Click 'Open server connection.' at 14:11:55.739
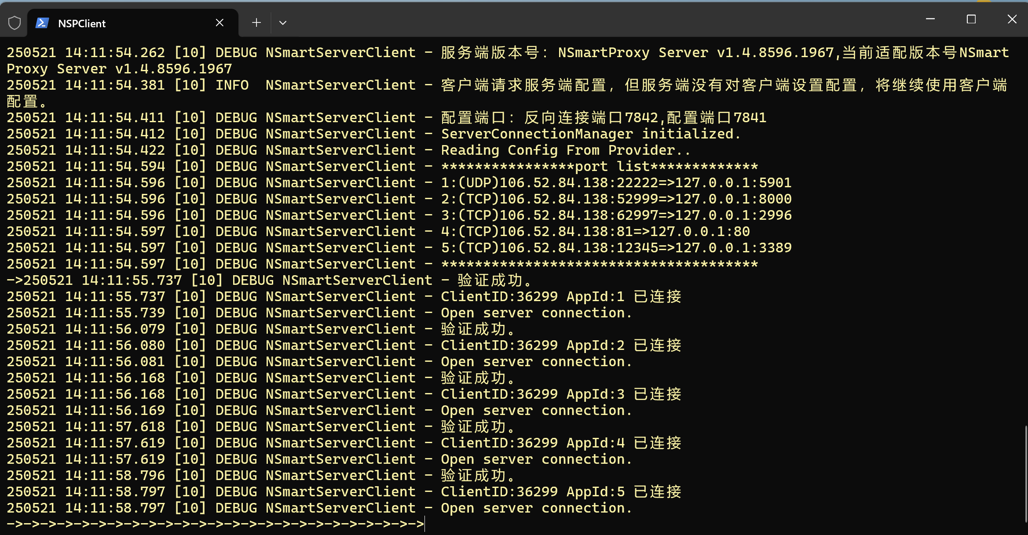 pyautogui.click(x=536, y=313)
